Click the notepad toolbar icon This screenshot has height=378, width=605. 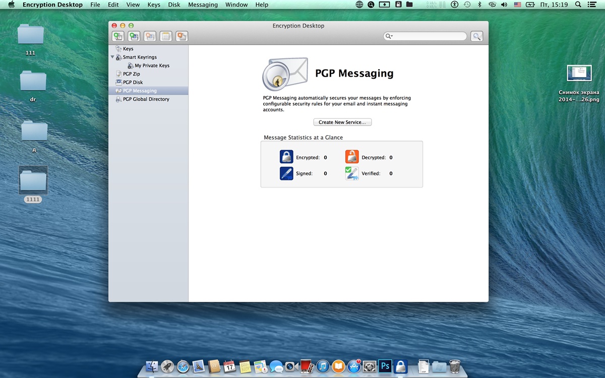[x=166, y=36]
